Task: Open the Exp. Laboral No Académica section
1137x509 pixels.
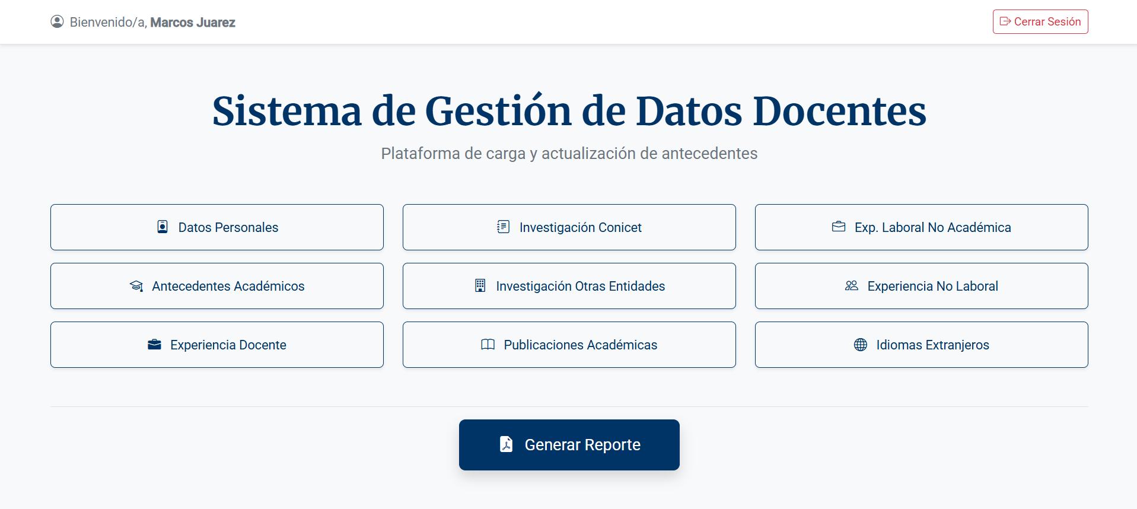Action: (x=921, y=227)
